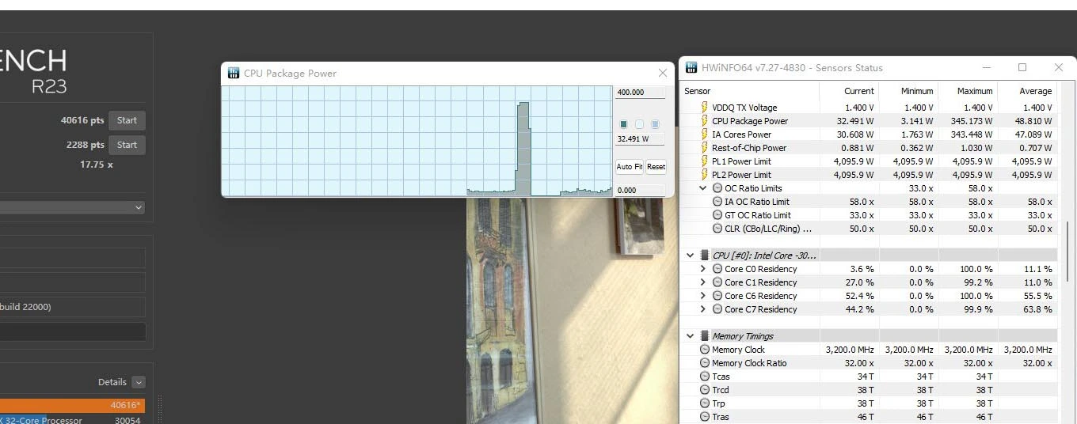Screen dimensions: 1077x424
Task: Click the light blue color swatch in the graph window
Action: (x=655, y=124)
